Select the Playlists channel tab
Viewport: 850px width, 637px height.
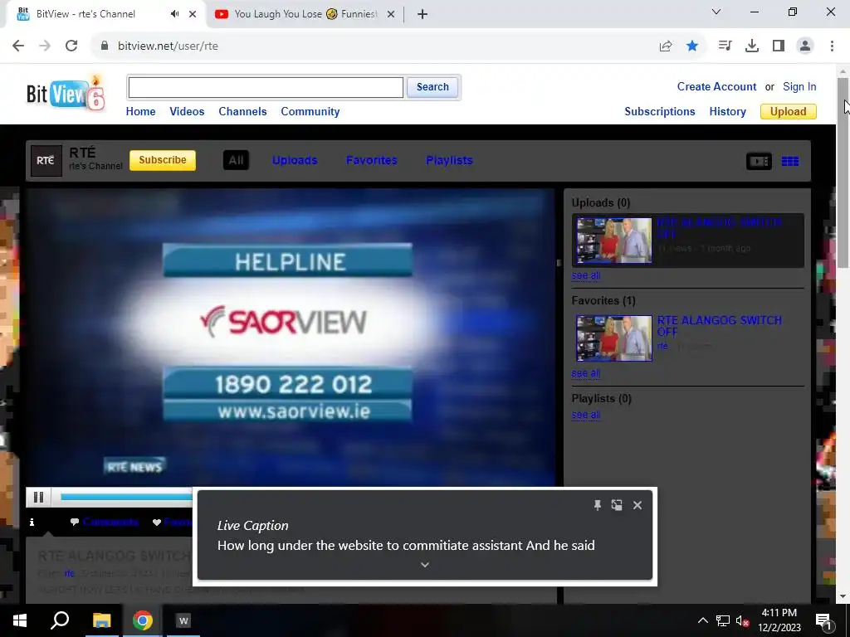coord(449,160)
